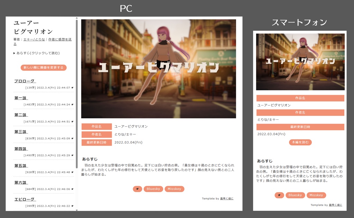Open the Bluesky link in PC footer
Screen dimensions: 354x218
(x=153, y=189)
